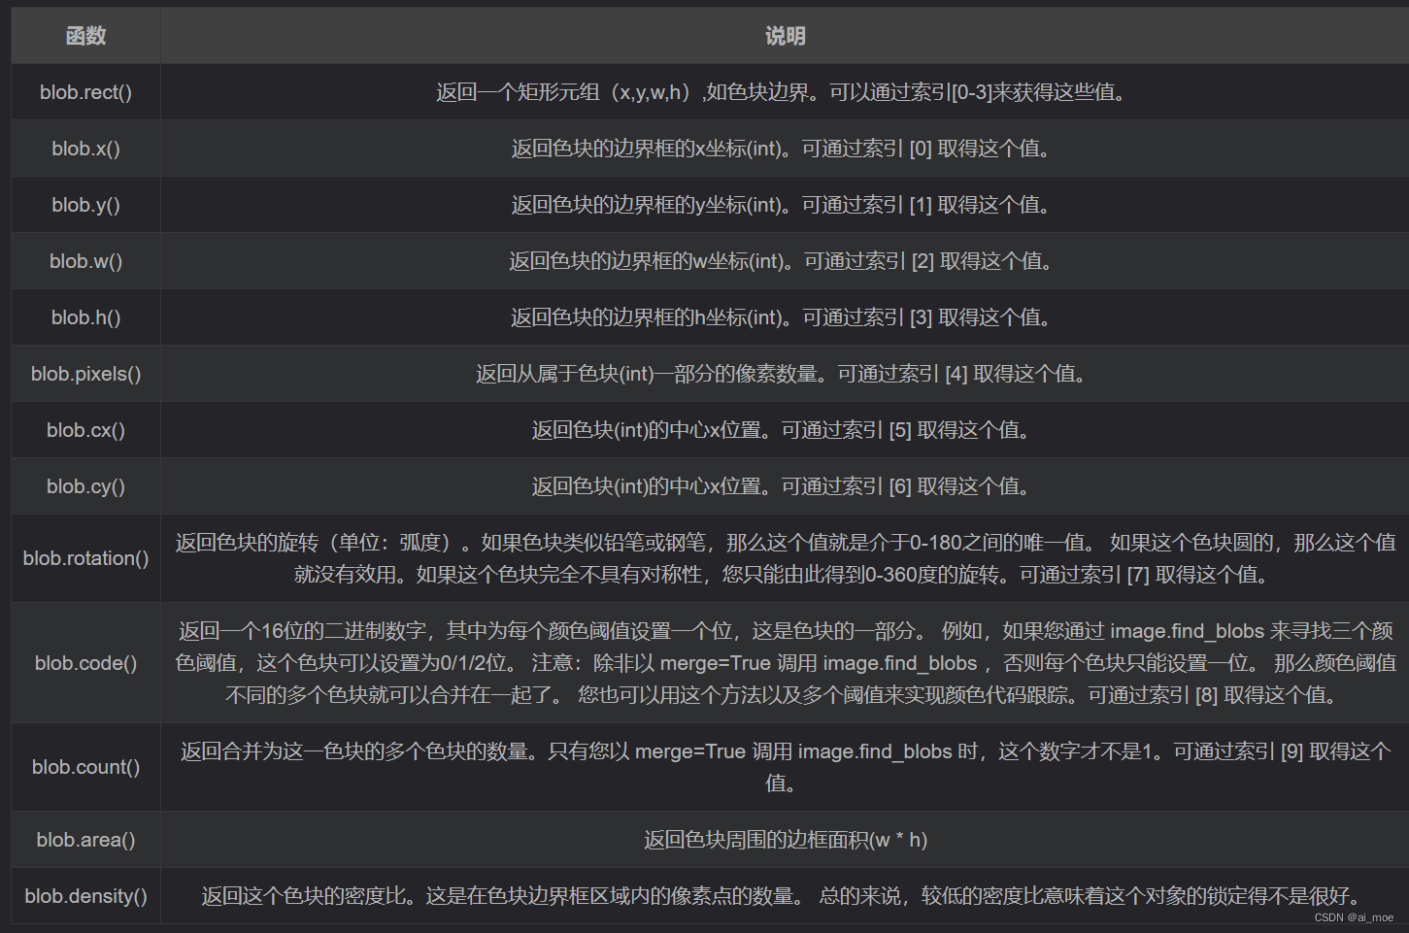Click the description mentioning 索引[0-3]

pos(785,92)
